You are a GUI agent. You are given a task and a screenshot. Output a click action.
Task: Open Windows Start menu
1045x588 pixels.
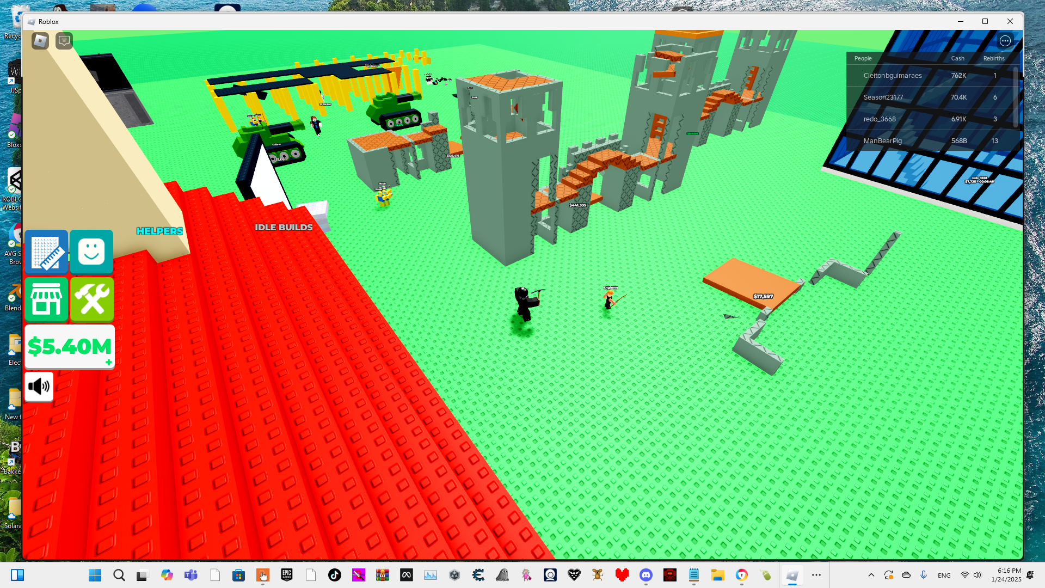coord(95,575)
